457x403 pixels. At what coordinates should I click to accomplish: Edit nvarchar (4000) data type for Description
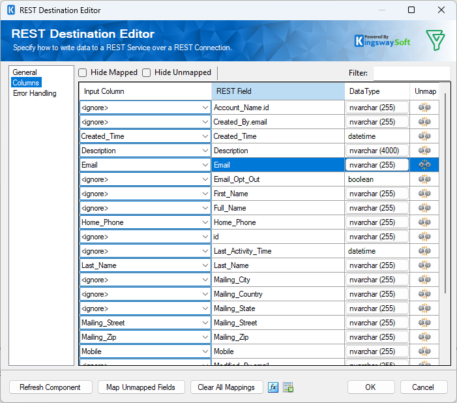click(x=377, y=151)
